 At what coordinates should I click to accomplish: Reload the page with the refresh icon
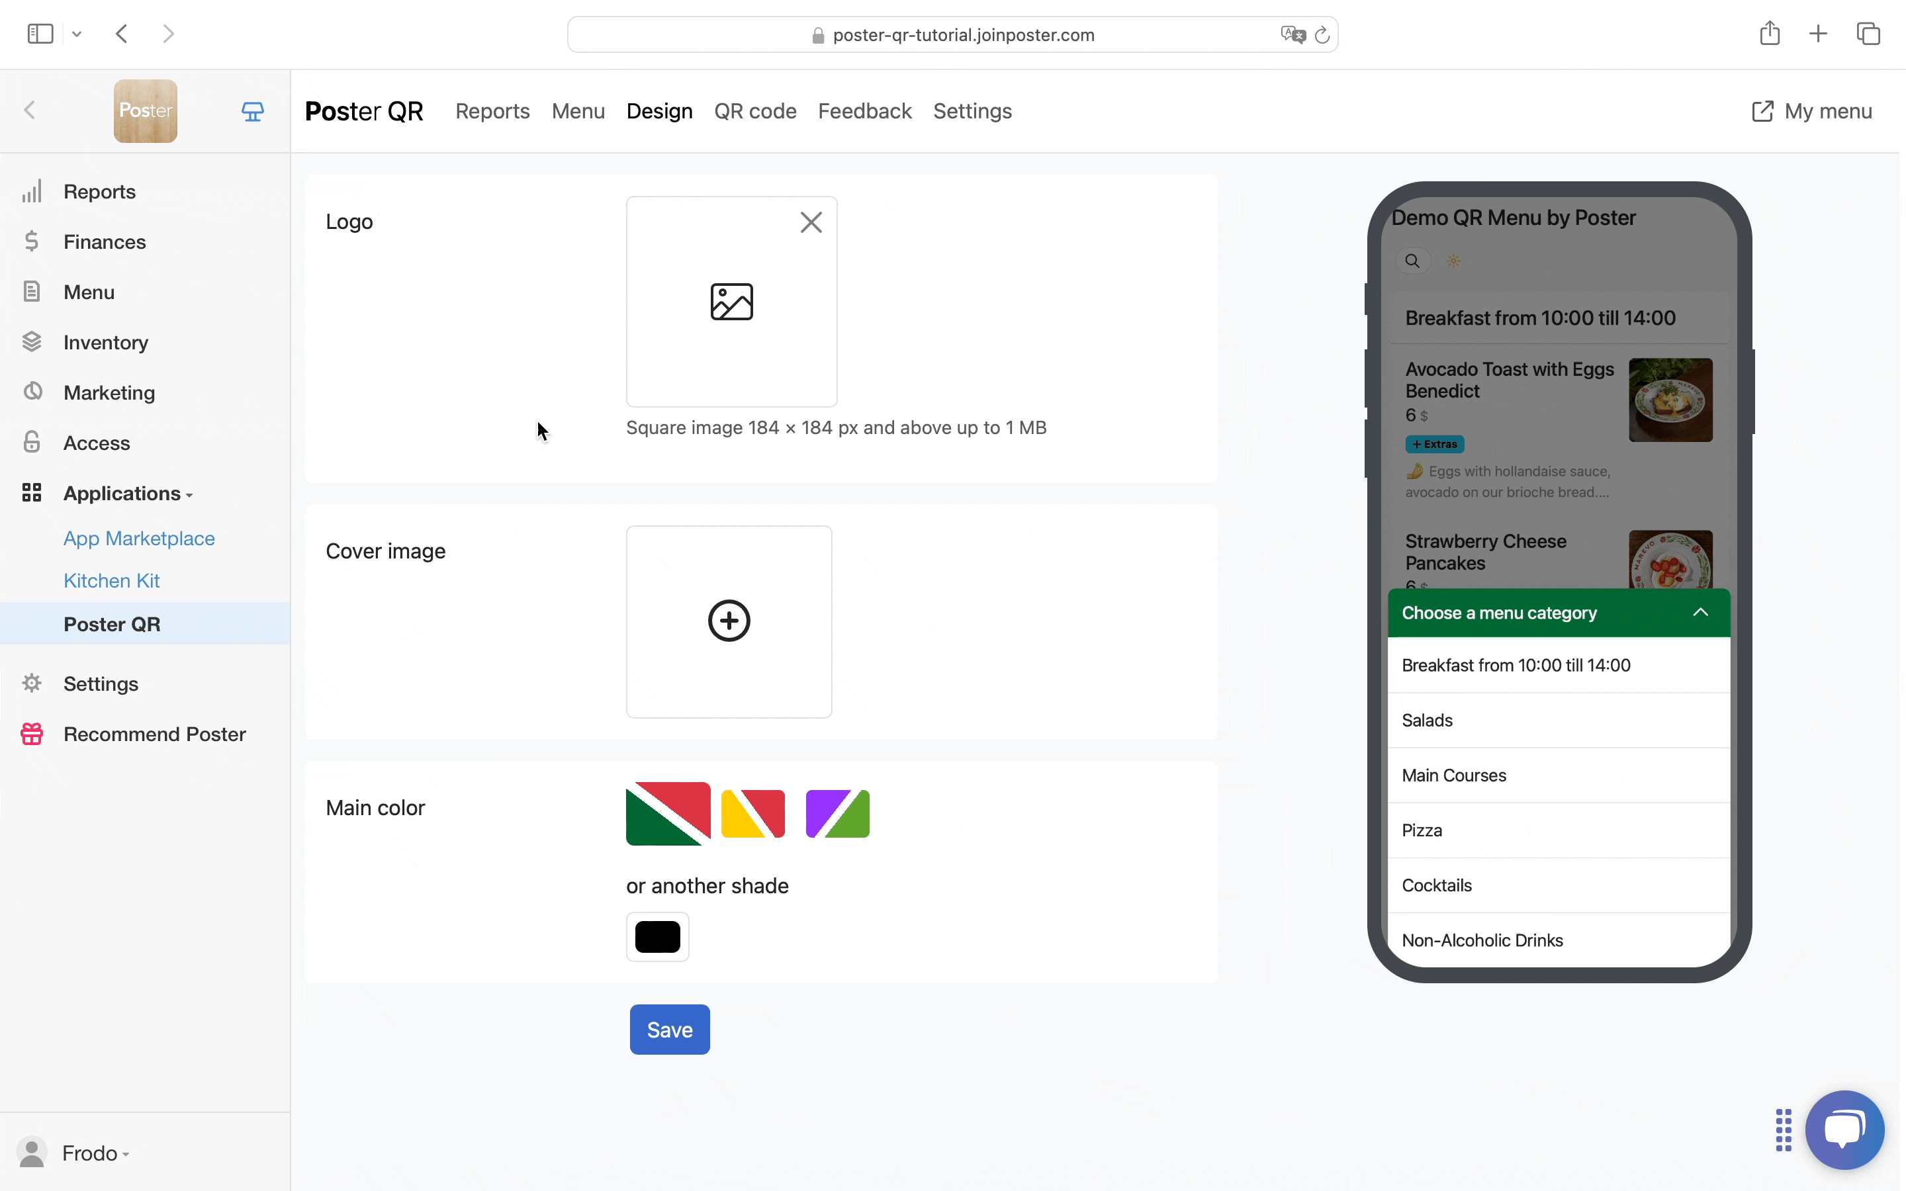click(x=1322, y=34)
